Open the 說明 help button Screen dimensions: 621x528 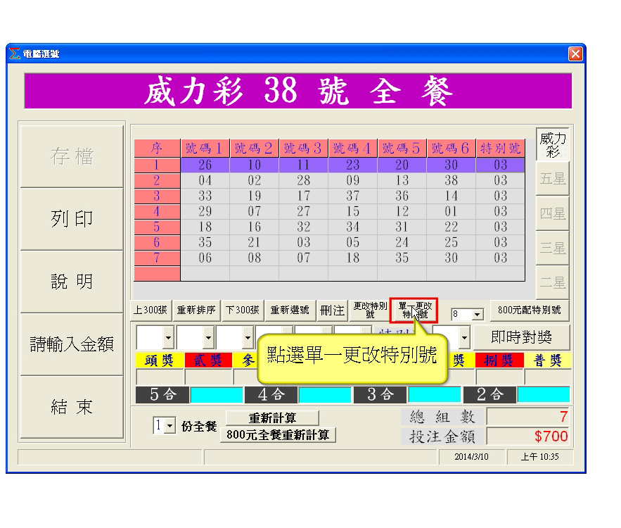tap(72, 282)
